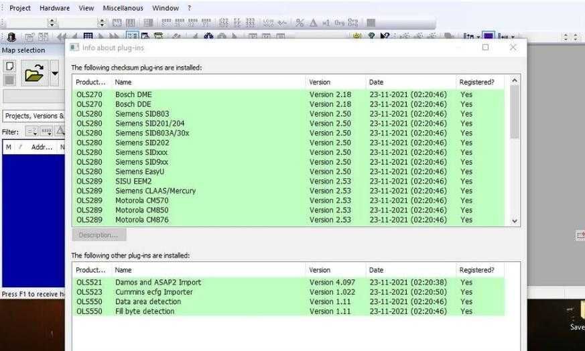Image resolution: width=585 pixels, height=351 pixels.
Task: Click the delta difference toolbar icon
Action: [x=314, y=23]
